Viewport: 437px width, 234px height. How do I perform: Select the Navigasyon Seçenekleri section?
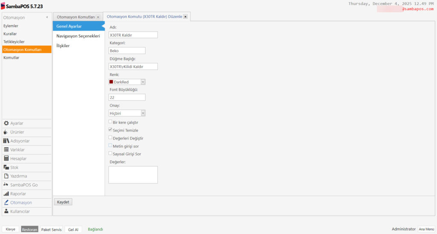(78, 36)
